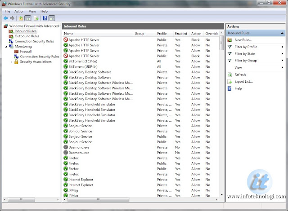Collapse the Monitoring tree node
This screenshot has width=288, height=211.
click(x=6, y=47)
